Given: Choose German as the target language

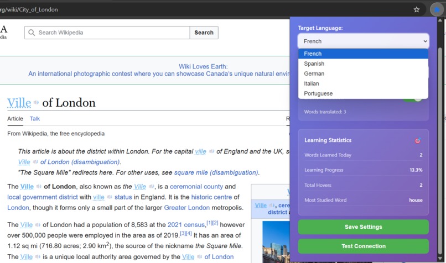Looking at the screenshot, I should [363, 73].
